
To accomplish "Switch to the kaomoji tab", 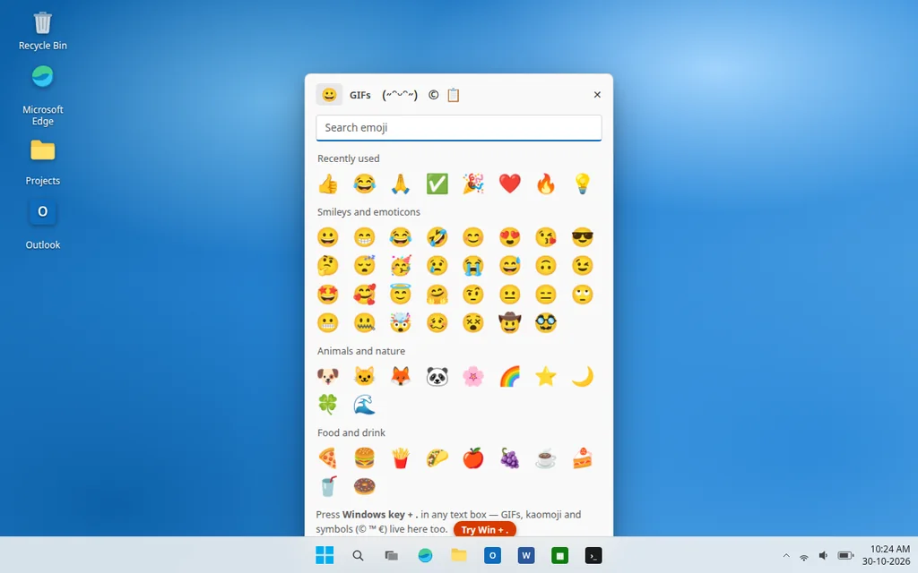I will pyautogui.click(x=399, y=95).
